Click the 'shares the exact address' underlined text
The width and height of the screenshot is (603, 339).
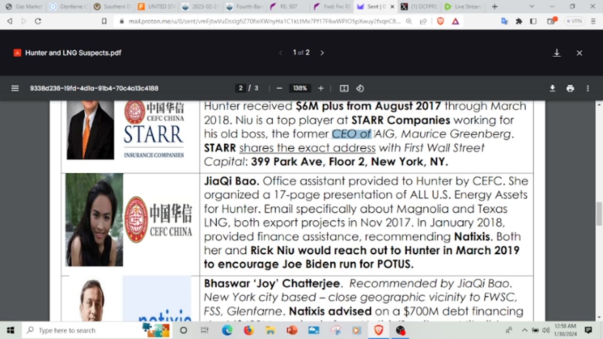307,148
